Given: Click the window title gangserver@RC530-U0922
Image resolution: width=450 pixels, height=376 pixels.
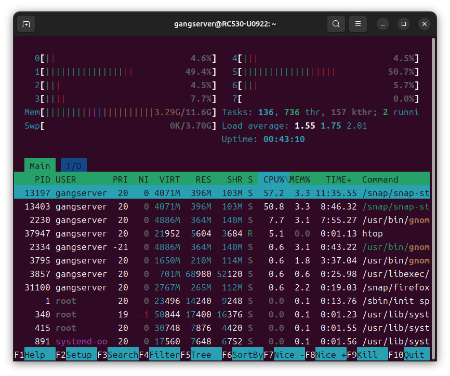Looking at the screenshot, I should pyautogui.click(x=225, y=24).
